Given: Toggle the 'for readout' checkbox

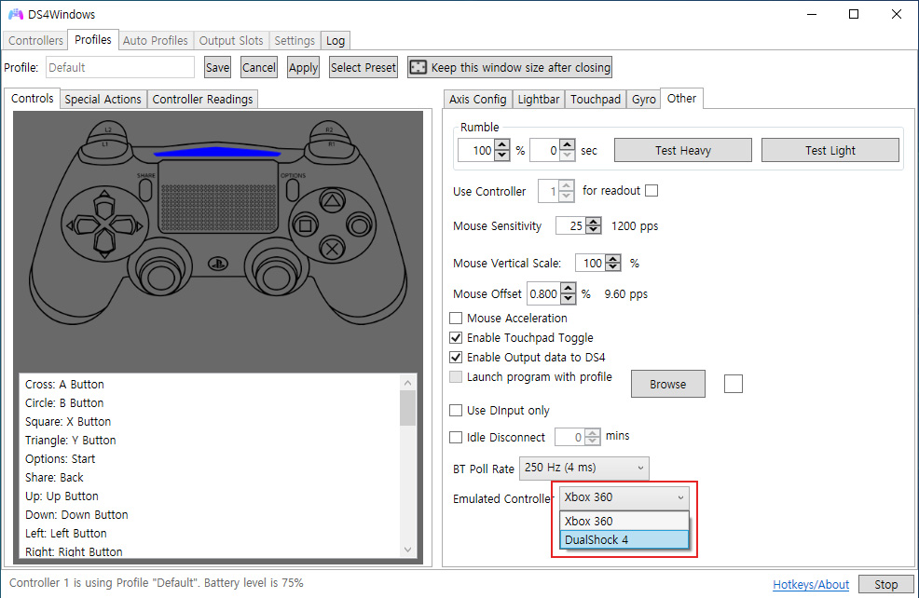Looking at the screenshot, I should coord(652,190).
